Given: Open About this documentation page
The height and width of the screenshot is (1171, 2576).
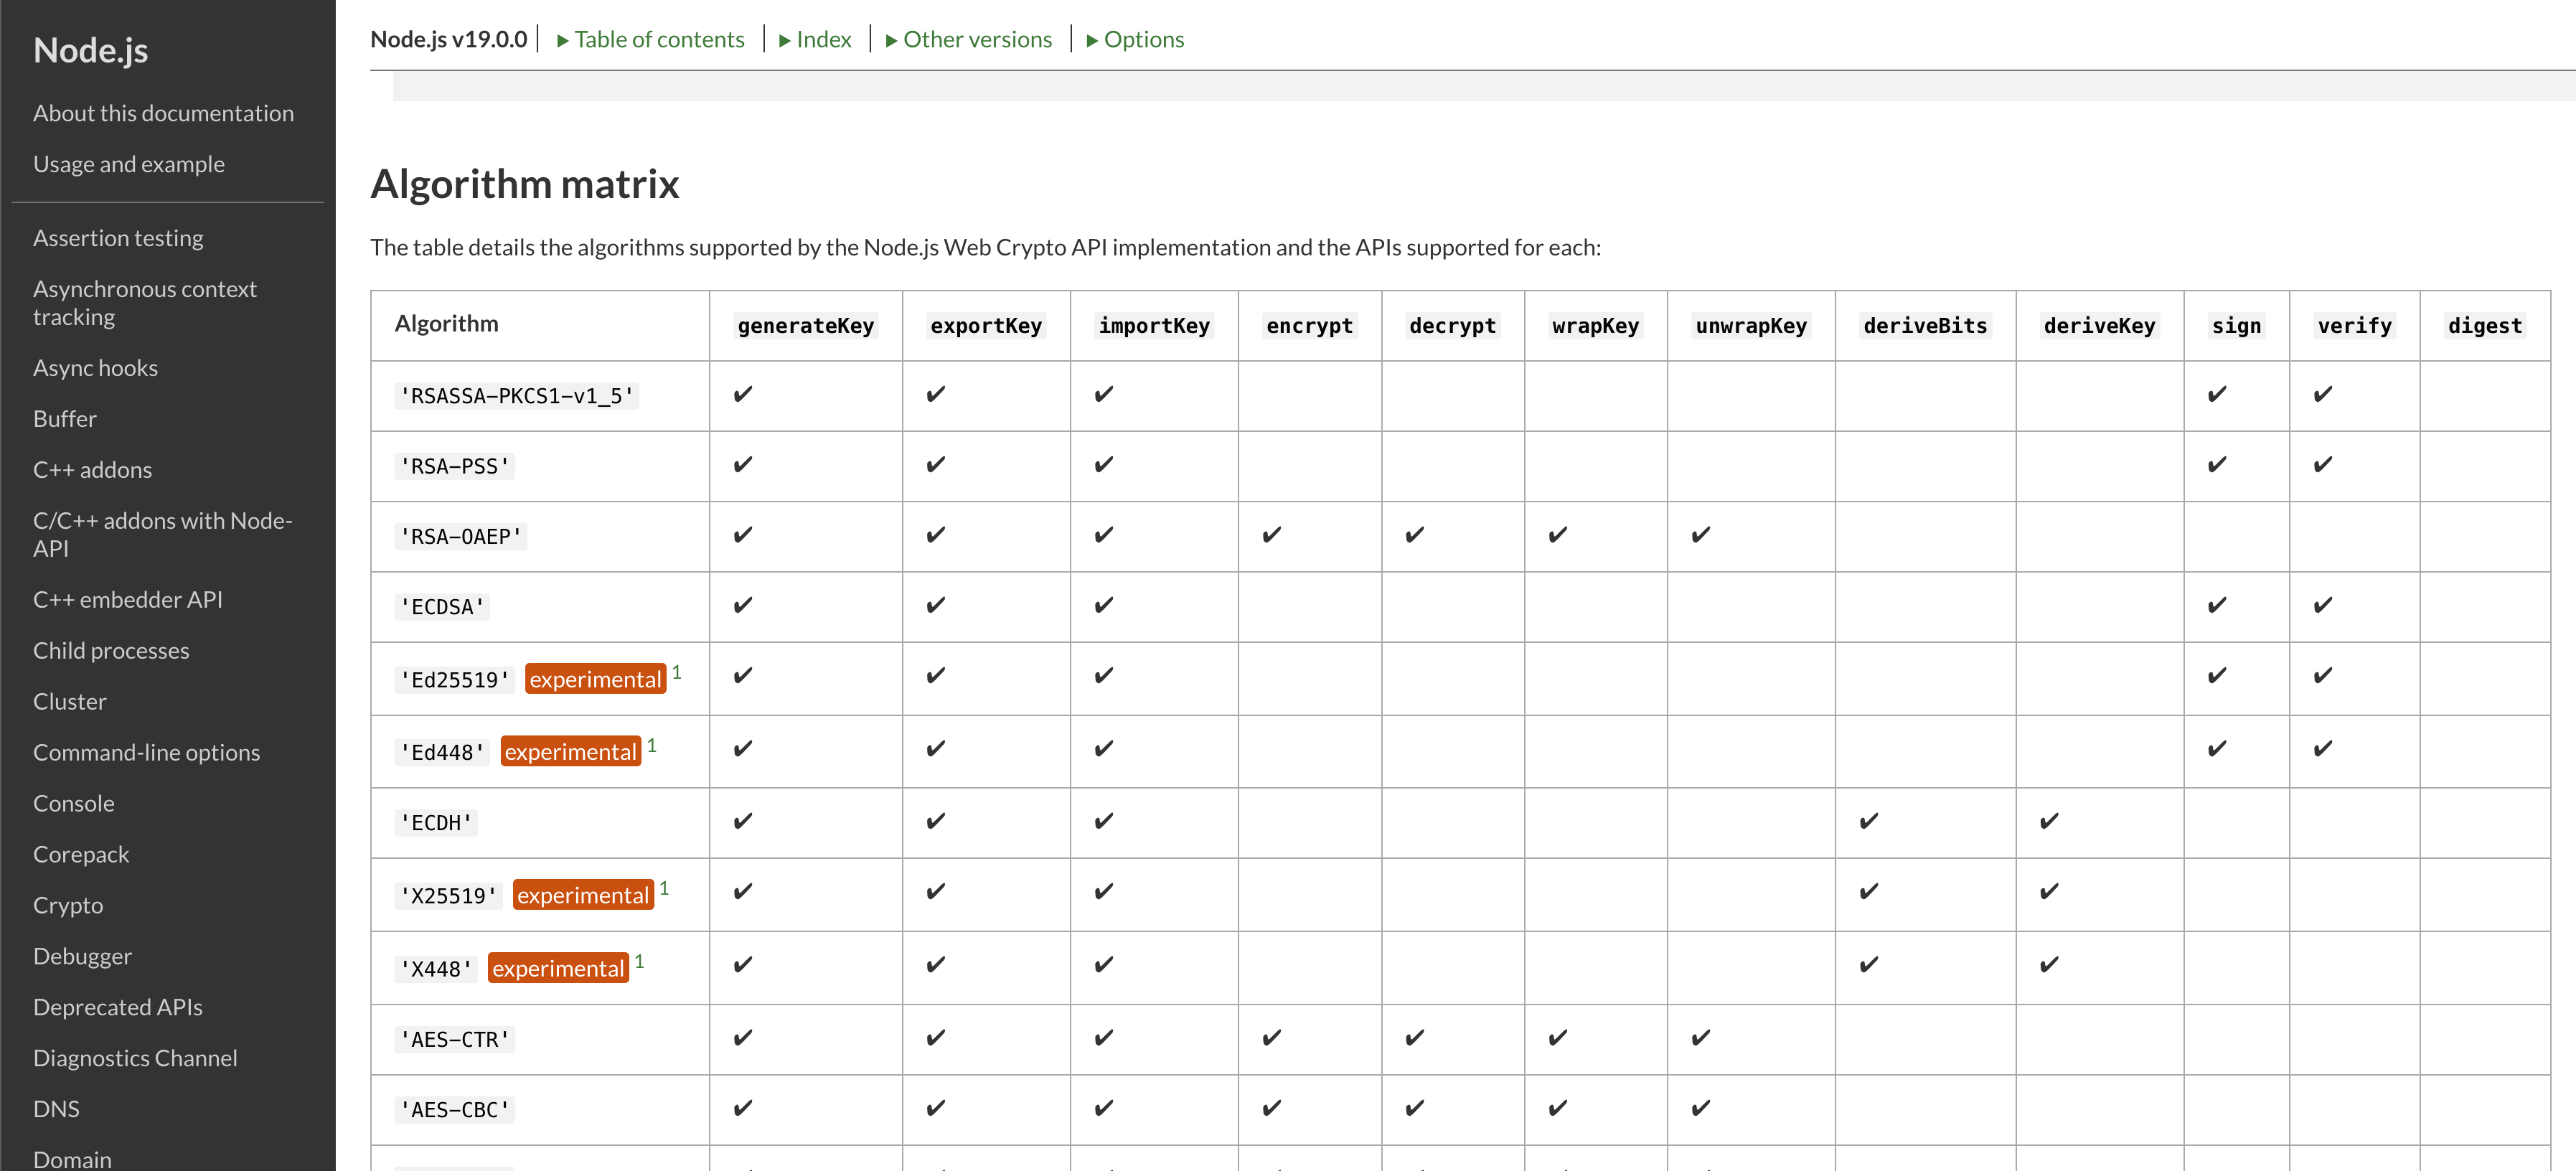Looking at the screenshot, I should tap(163, 113).
